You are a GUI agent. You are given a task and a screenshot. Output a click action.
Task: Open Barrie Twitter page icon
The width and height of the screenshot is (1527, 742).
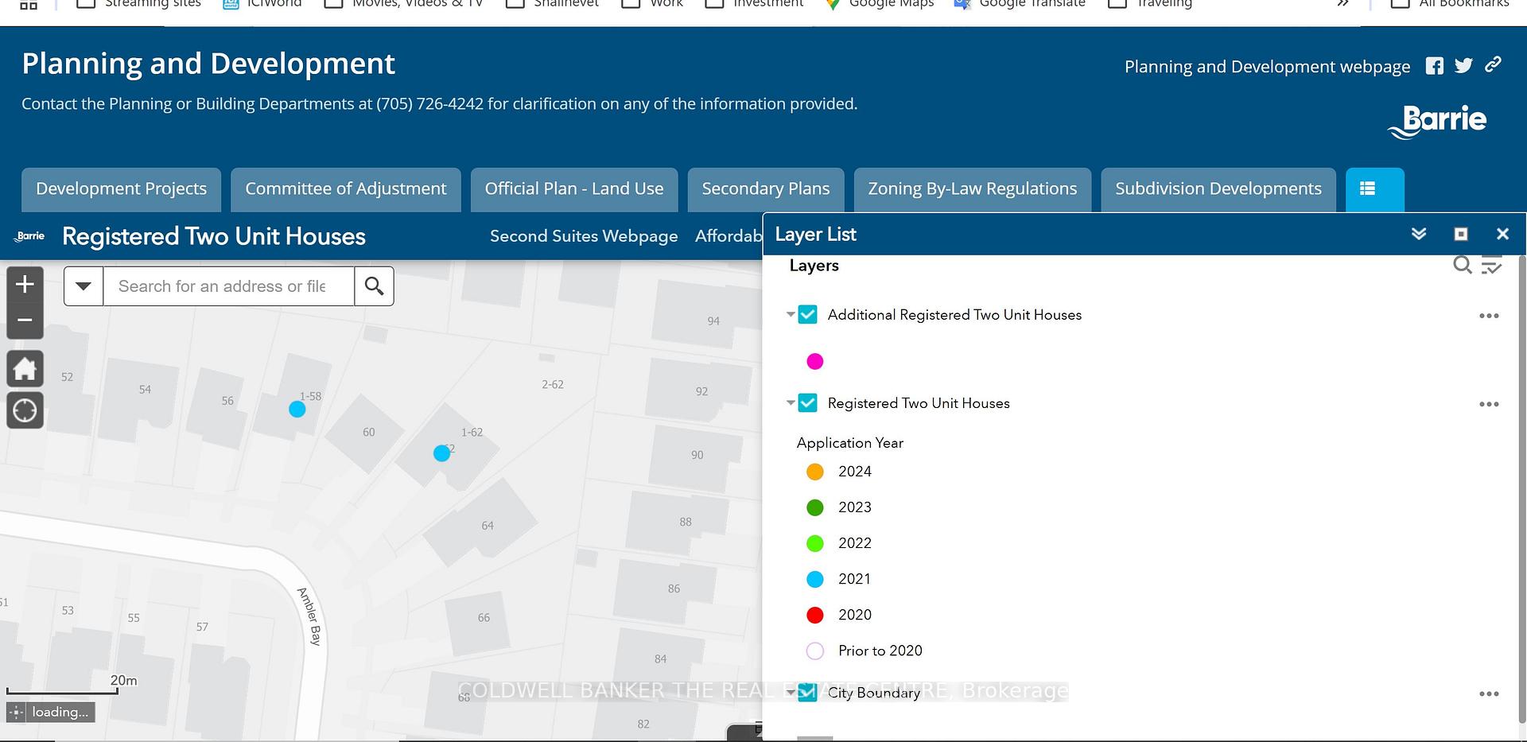click(1463, 66)
